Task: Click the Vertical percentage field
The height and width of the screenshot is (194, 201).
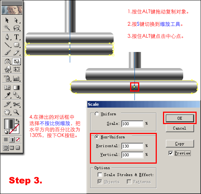Action: (x=132, y=155)
